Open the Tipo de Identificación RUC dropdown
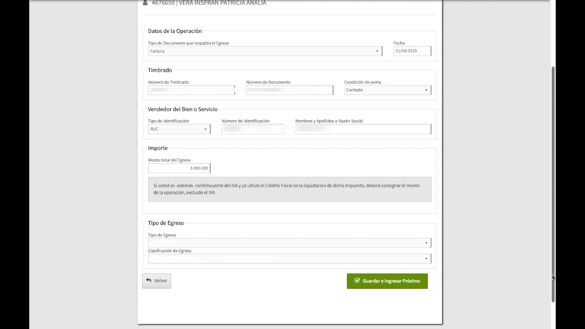Screen dimensions: 585x329 point(179,129)
